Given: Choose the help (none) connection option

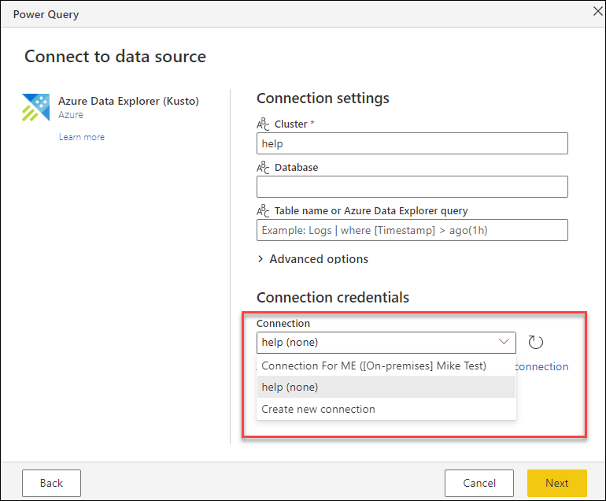Looking at the screenshot, I should click(x=290, y=387).
